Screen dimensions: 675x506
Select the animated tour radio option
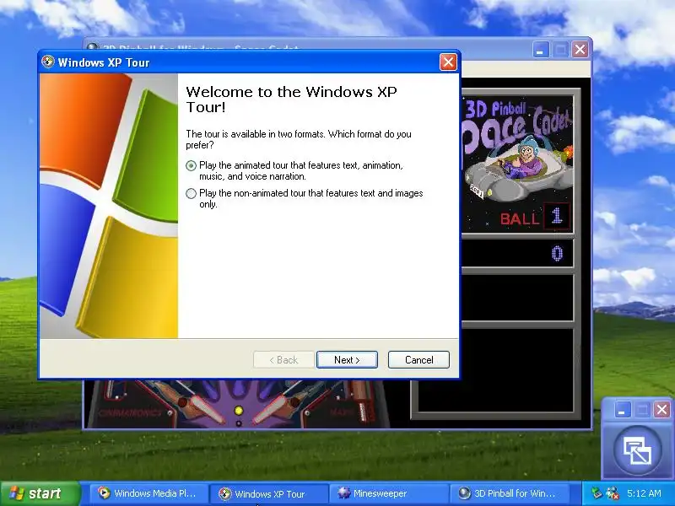click(192, 166)
